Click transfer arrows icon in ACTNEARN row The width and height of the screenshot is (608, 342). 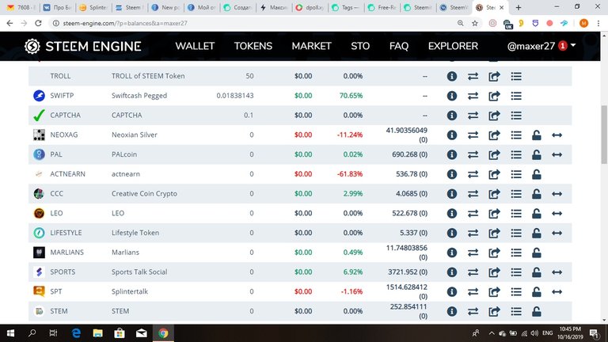coord(473,174)
